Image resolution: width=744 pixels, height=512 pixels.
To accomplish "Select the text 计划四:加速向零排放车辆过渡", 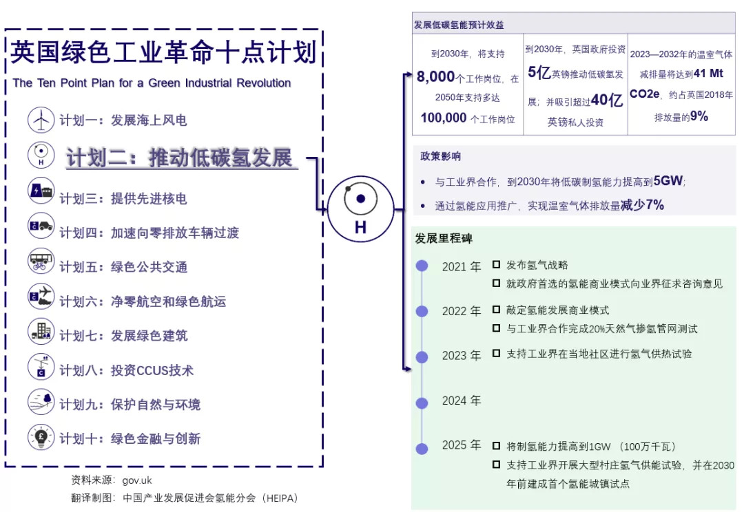I will click(149, 233).
